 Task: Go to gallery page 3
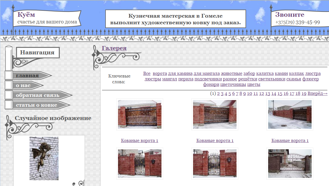pos(222,93)
